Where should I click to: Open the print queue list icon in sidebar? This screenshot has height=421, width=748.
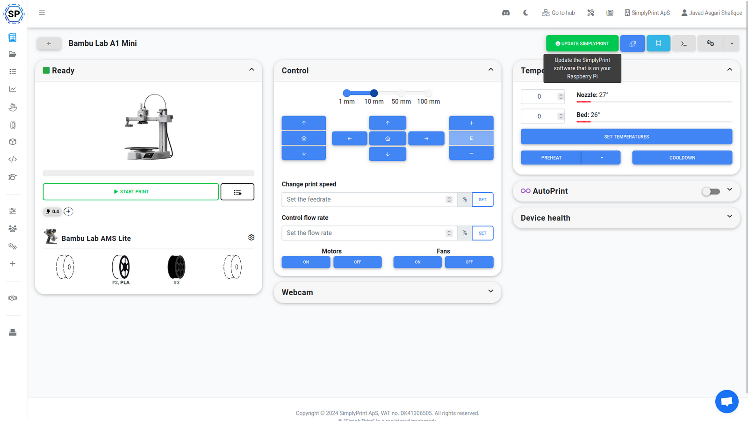coord(13,72)
